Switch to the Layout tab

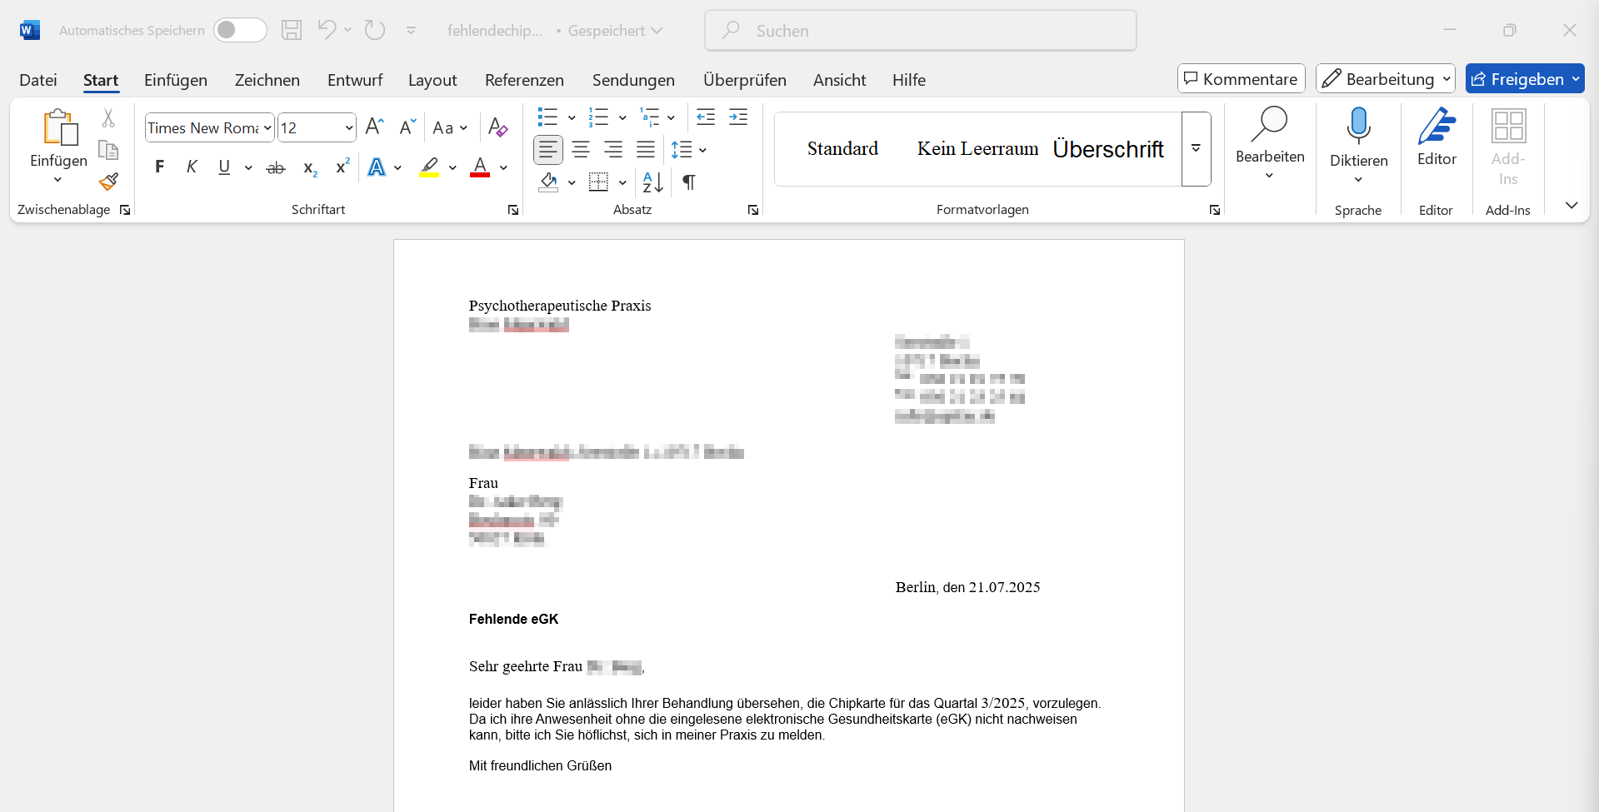[x=432, y=80]
